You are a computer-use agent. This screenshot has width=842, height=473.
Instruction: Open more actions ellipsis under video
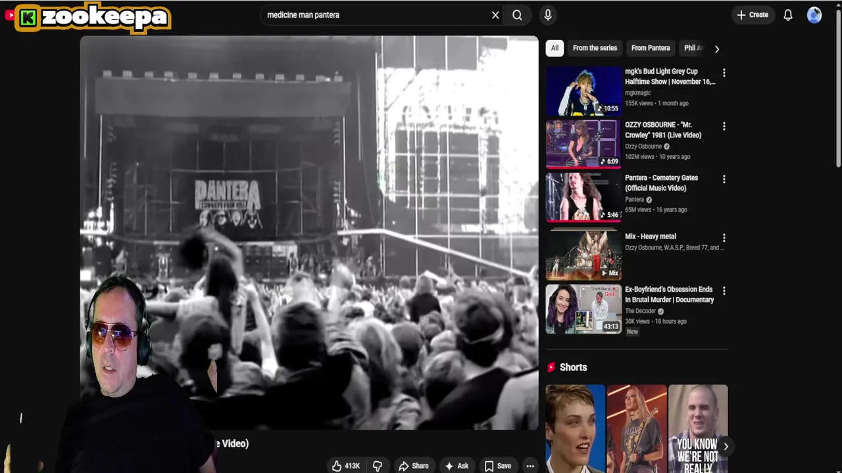[530, 466]
